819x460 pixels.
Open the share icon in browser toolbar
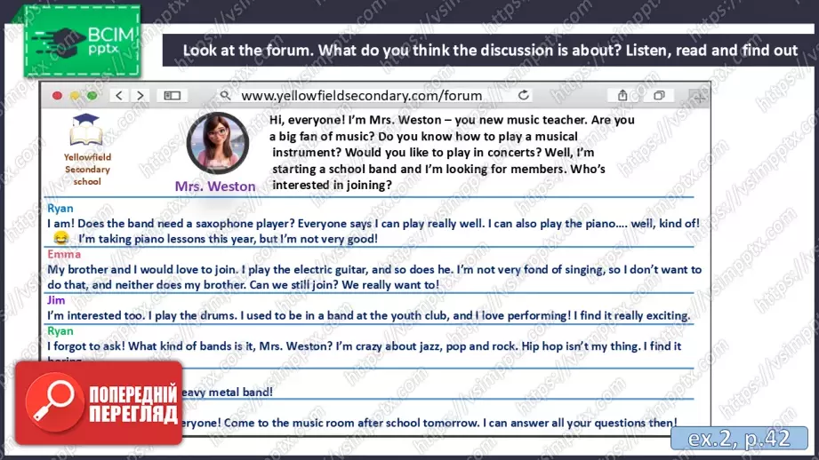[x=622, y=95]
